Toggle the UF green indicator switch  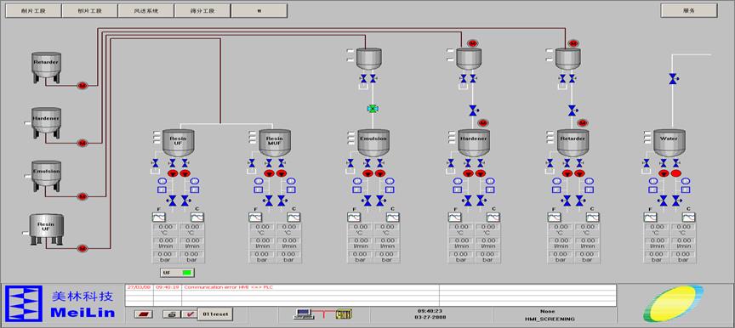[177, 272]
